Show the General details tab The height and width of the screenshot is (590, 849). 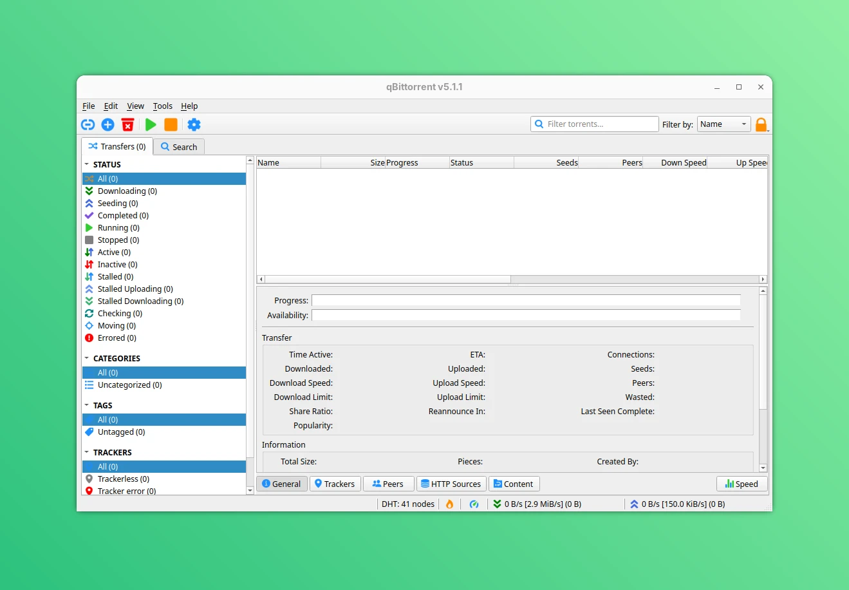(281, 484)
